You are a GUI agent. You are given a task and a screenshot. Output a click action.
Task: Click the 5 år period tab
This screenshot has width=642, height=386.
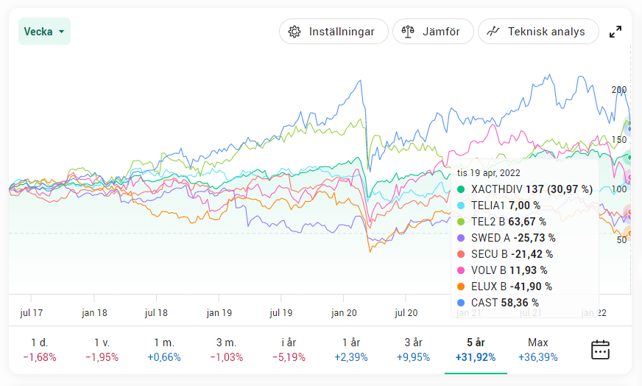pos(476,350)
